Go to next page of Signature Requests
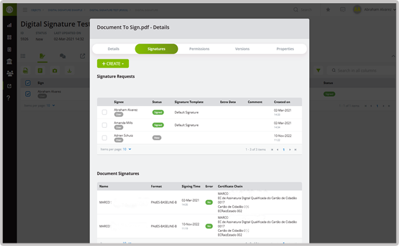The width and height of the screenshot is (399, 246). pos(290,150)
